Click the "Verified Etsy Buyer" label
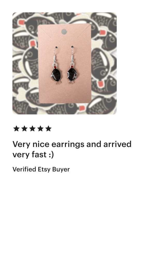 pyautogui.click(x=41, y=169)
